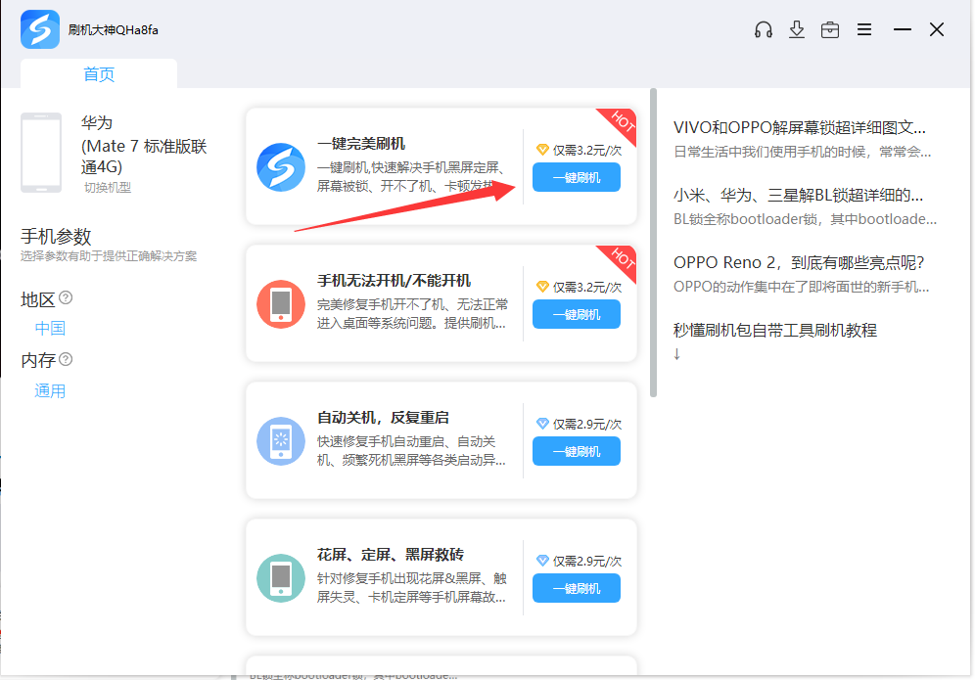Screen dimensions: 975x680
Task: Click help icon beside 地区
Action: coord(66,297)
